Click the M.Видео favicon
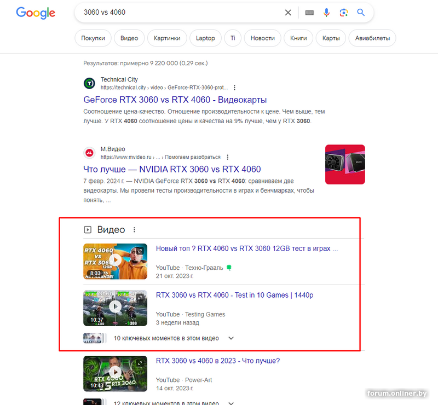The height and width of the screenshot is (405, 438). click(x=89, y=153)
